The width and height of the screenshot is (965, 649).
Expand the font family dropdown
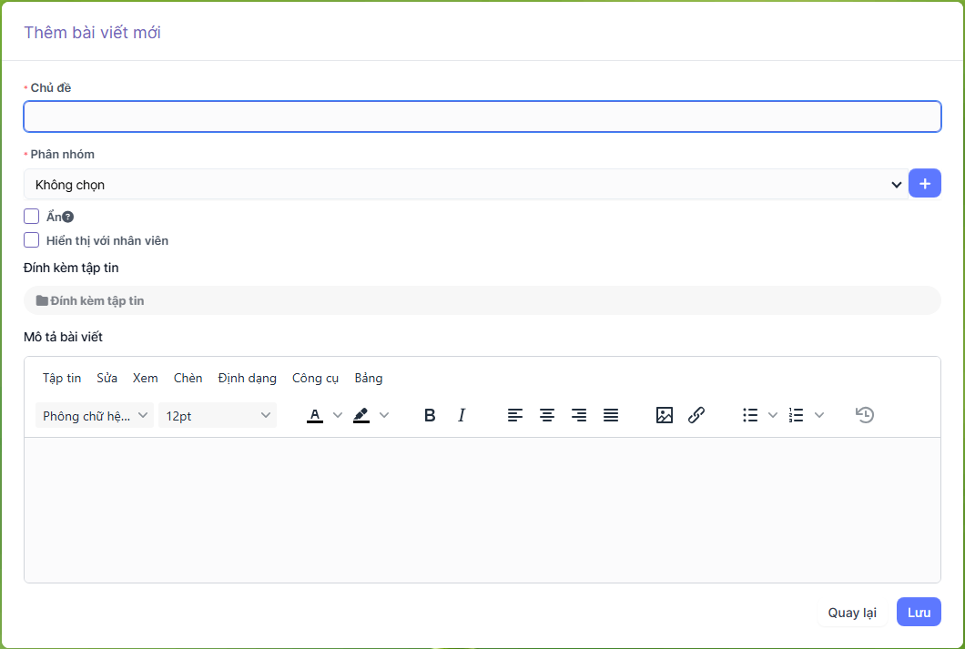[95, 416]
